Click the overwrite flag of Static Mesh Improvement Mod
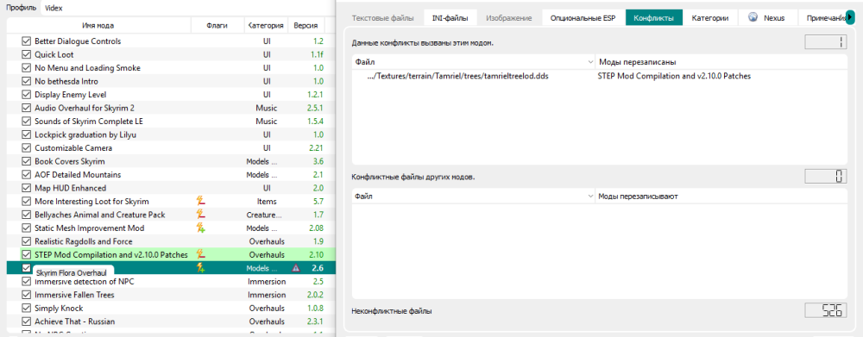 click(x=201, y=228)
